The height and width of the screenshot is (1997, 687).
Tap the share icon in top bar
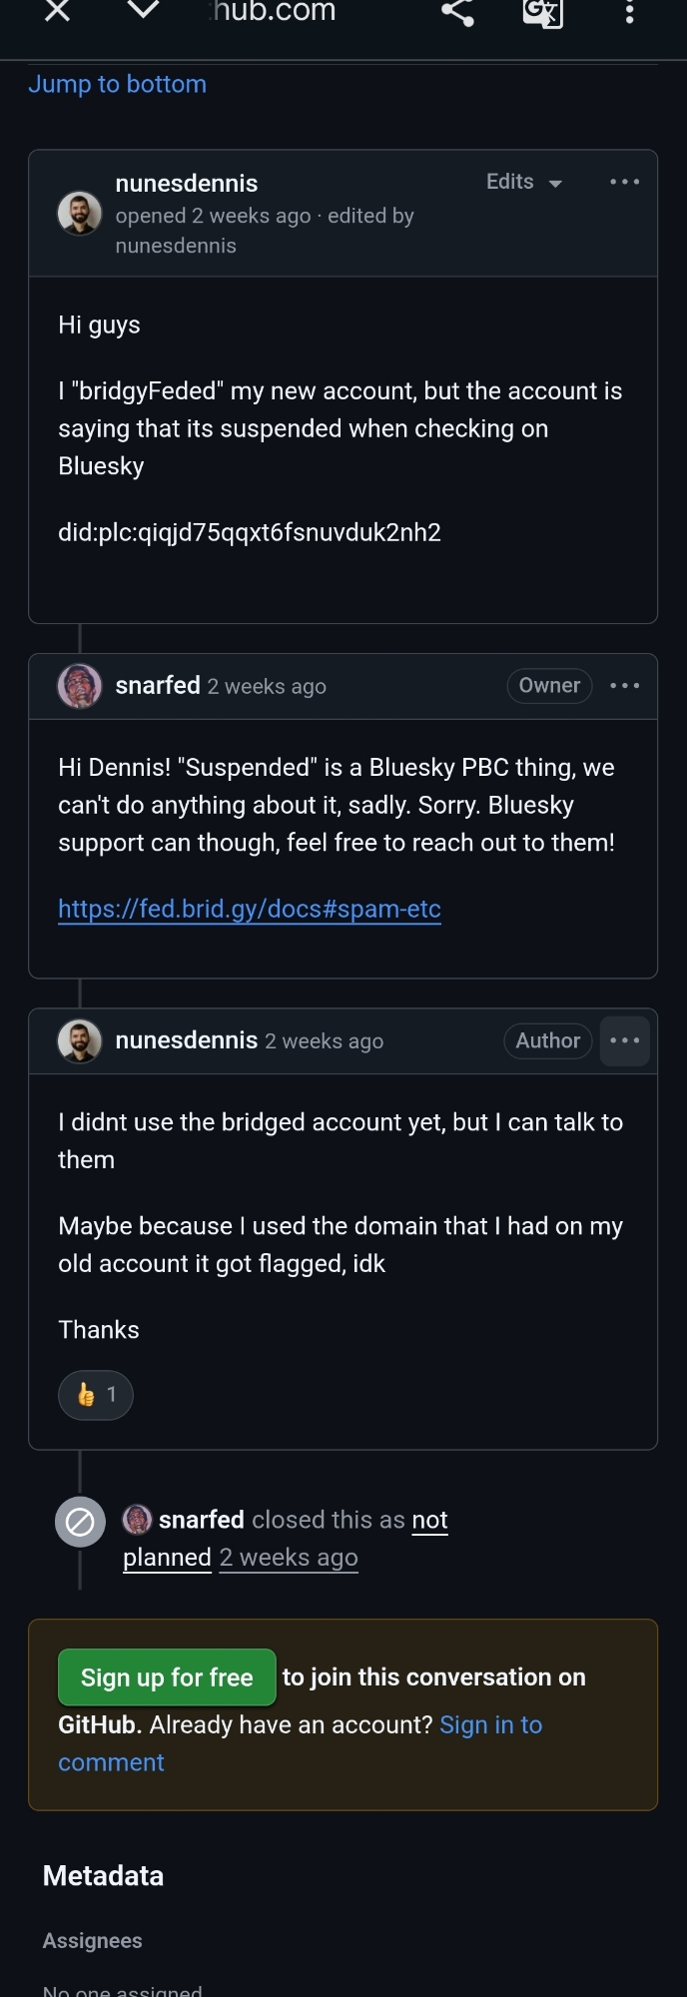457,11
